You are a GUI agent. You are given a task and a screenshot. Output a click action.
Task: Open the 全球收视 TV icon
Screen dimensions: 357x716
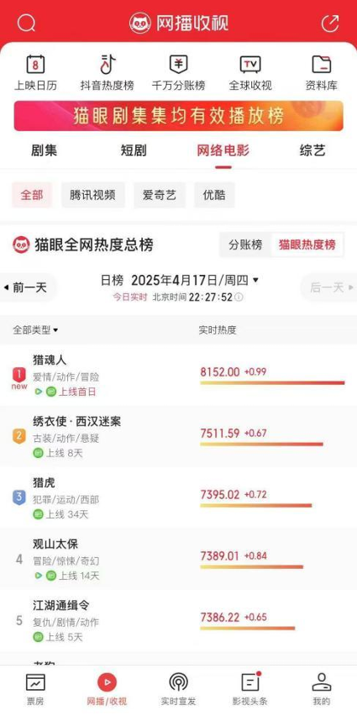[250, 65]
